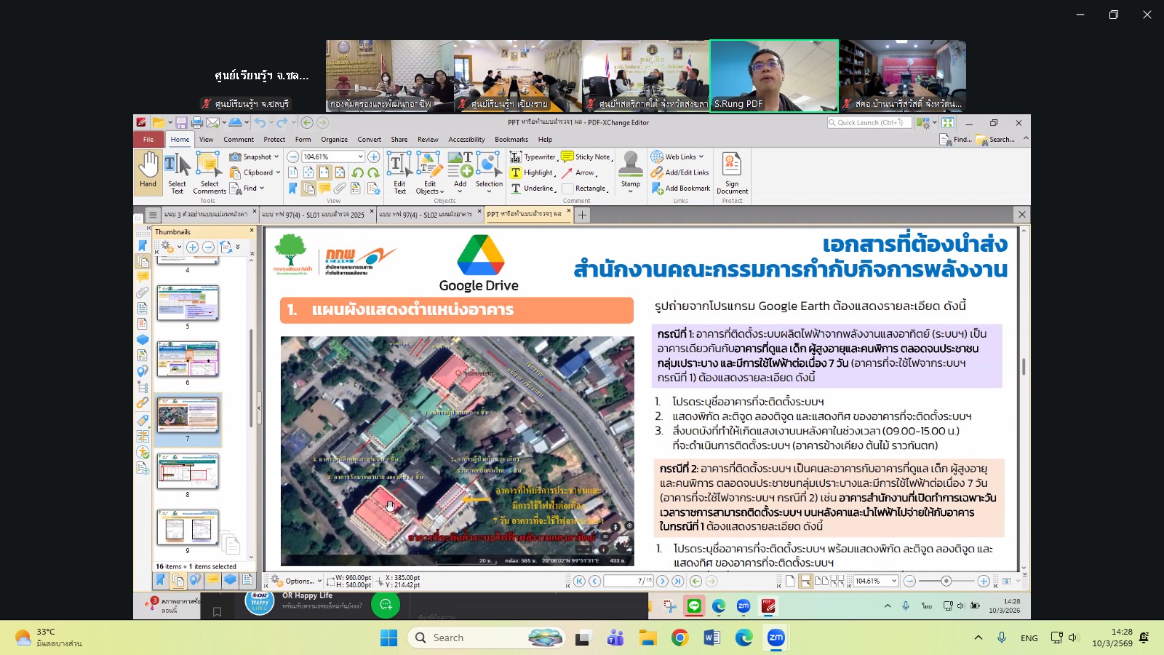Jump to the last page
This screenshot has width=1164, height=655.
(678, 581)
